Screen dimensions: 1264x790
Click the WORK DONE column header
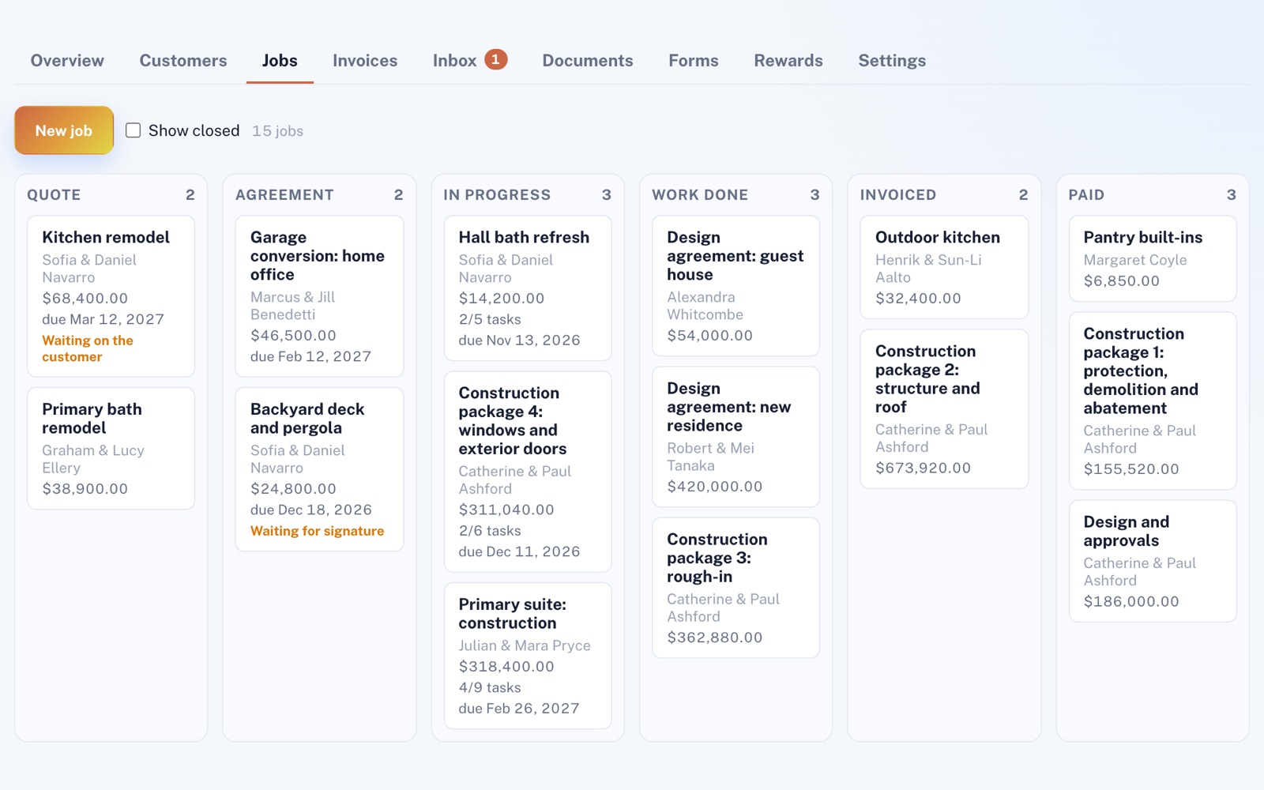700,195
